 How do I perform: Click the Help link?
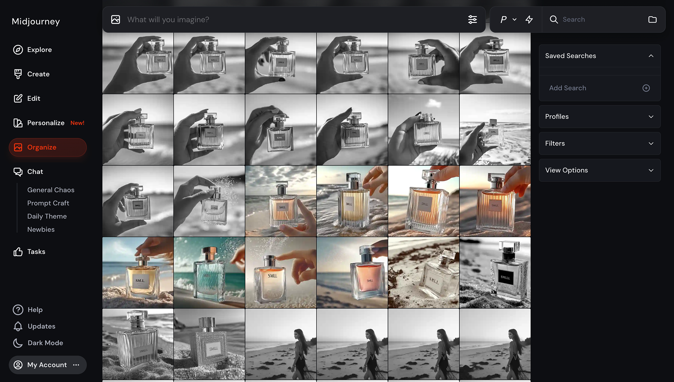pyautogui.click(x=35, y=310)
